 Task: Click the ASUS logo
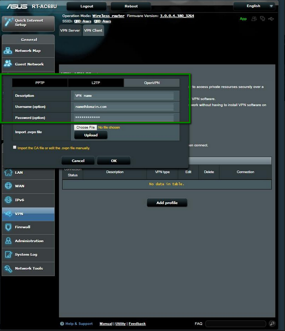tap(17, 6)
